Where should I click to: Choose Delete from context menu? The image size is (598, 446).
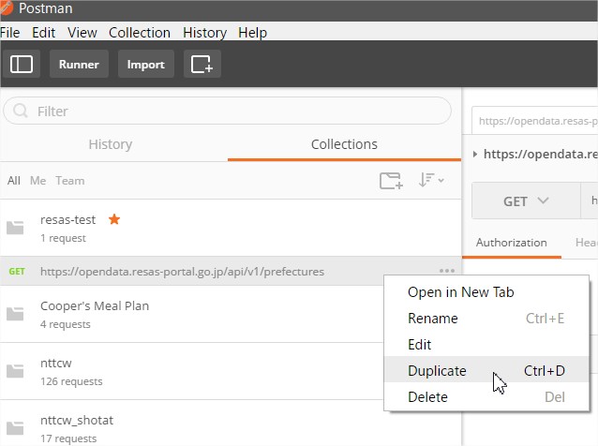pos(486,396)
